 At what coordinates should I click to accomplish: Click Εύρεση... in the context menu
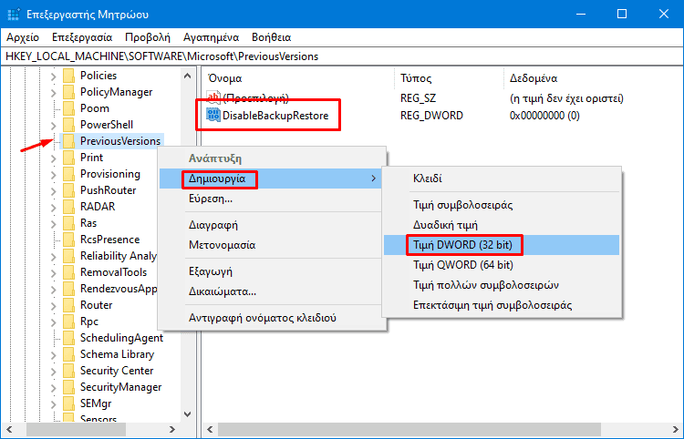coord(273,199)
